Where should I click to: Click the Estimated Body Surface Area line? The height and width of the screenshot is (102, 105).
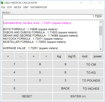(x=37, y=23)
